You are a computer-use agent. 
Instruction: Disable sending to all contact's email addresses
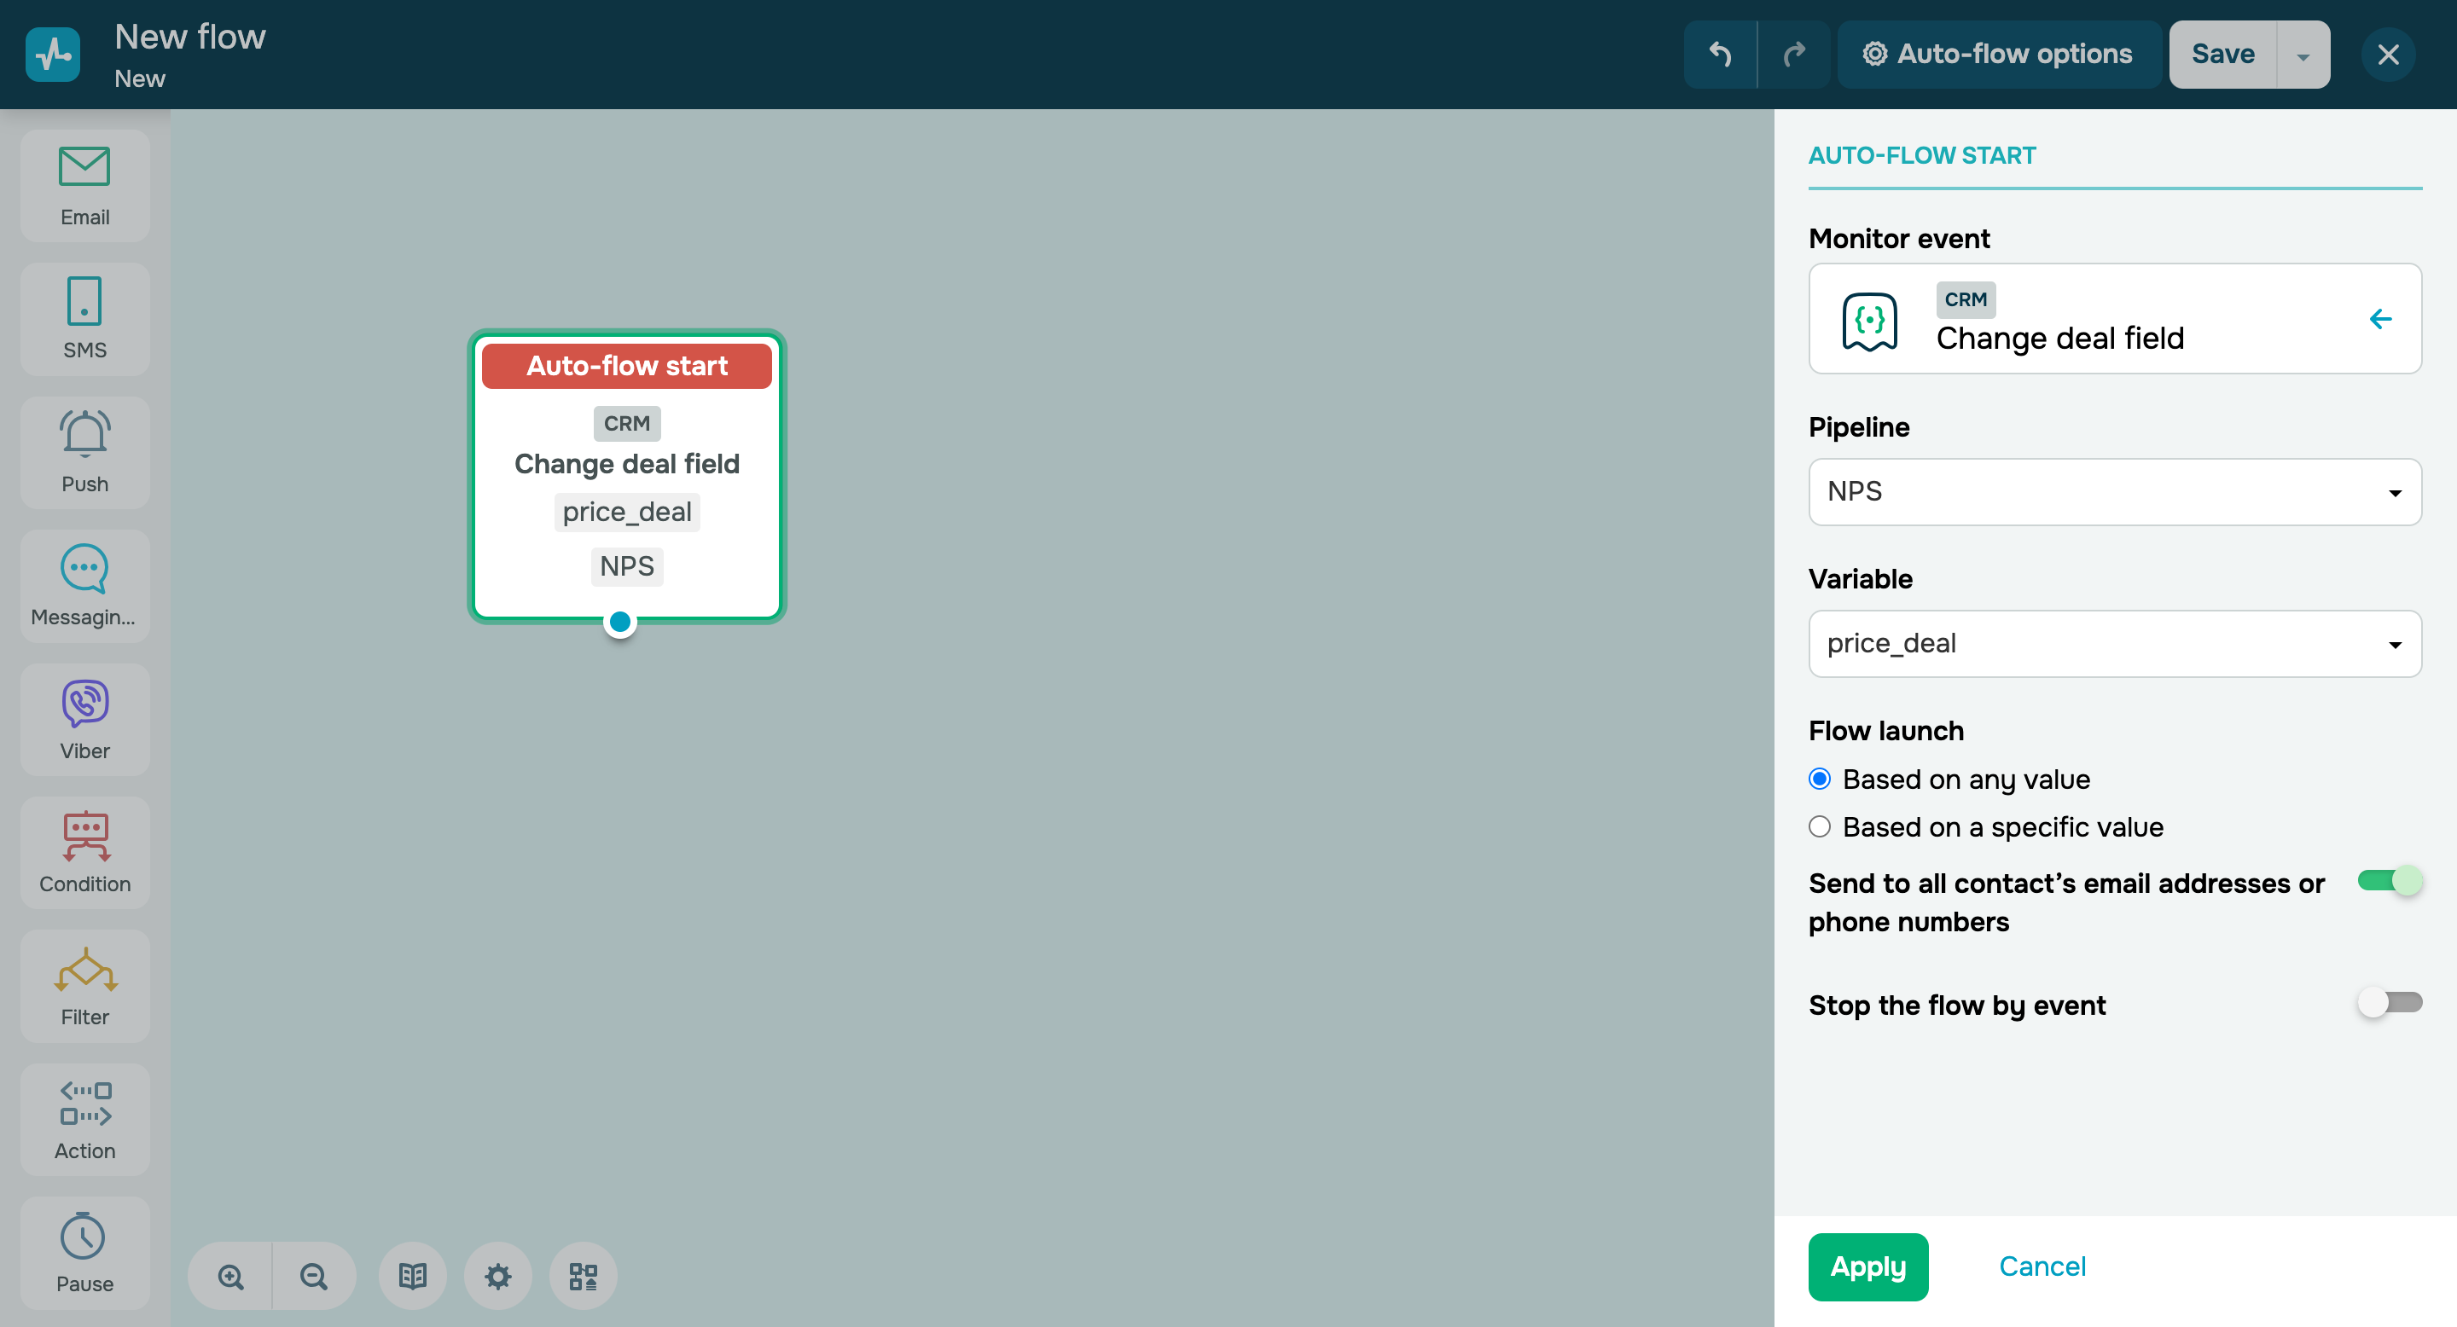tap(2390, 881)
